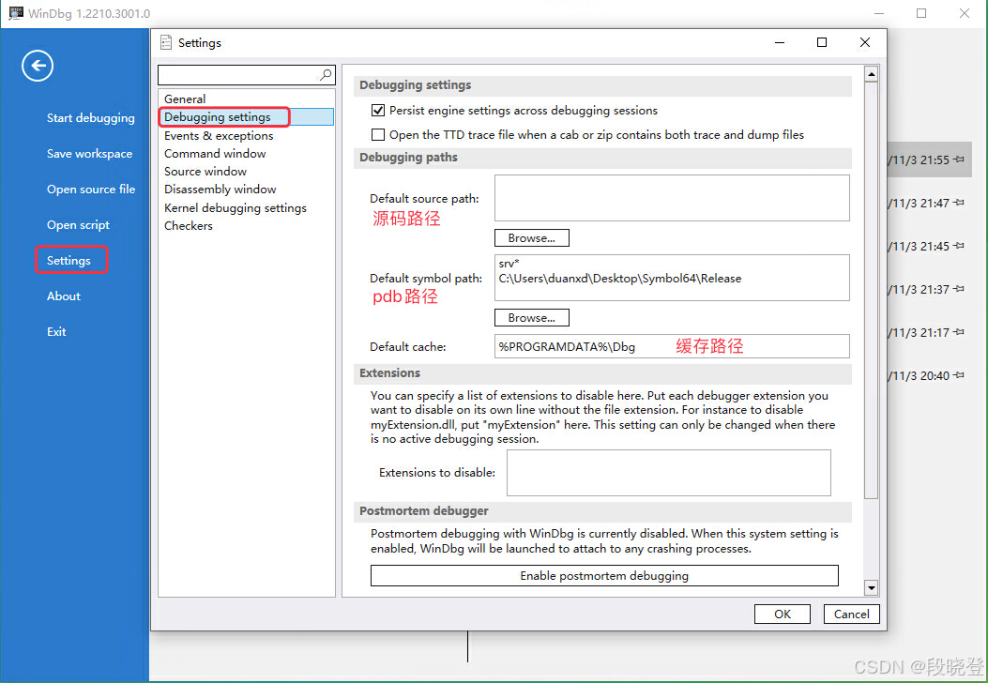The width and height of the screenshot is (988, 683).
Task: Select the recent entry dated 11/3 21:55
Action: pyautogui.click(x=930, y=159)
